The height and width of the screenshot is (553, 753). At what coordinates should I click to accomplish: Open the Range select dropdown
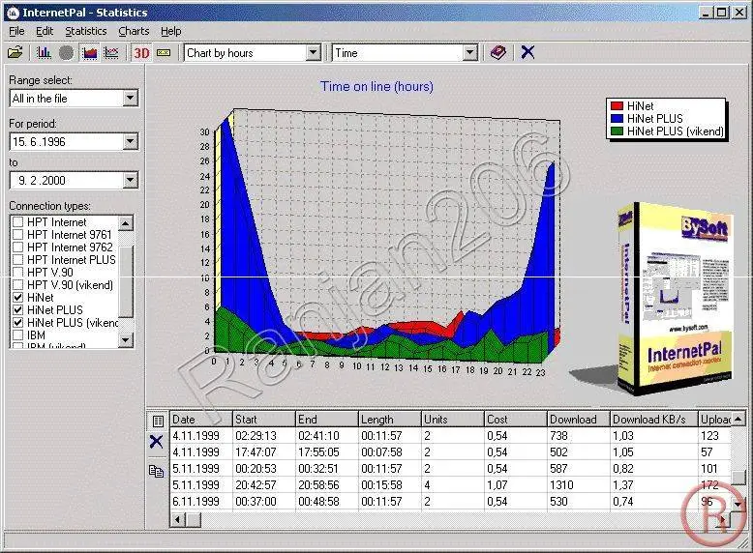coord(130,99)
